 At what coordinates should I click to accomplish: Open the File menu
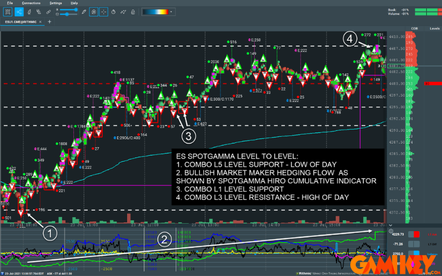(x=9, y=3)
